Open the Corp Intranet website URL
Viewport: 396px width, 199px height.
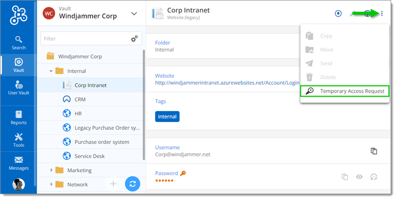pos(227,83)
